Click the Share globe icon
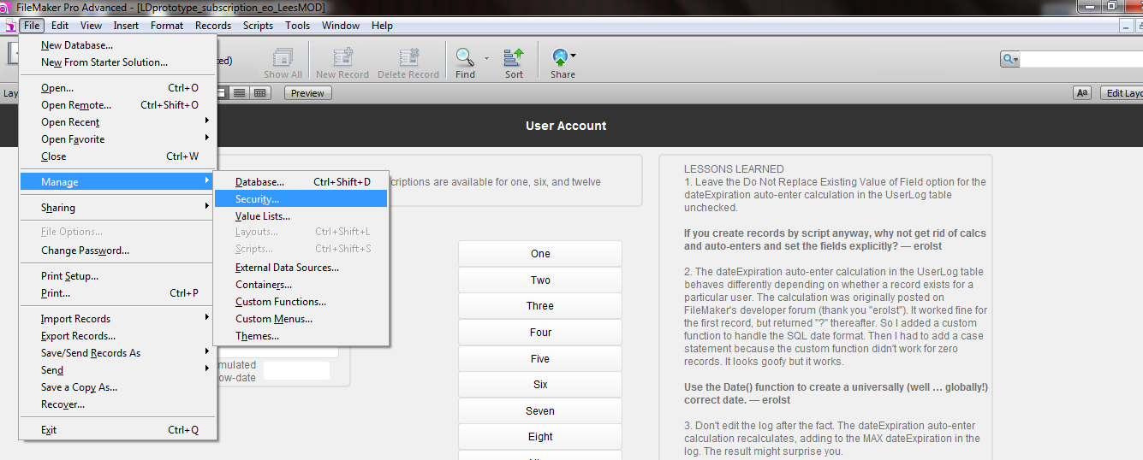 561,58
